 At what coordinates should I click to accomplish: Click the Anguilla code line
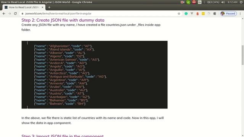[59, 70]
